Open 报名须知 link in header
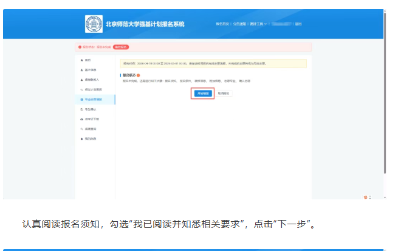Image resolution: width=415 pixels, height=251 pixels. click(224, 24)
